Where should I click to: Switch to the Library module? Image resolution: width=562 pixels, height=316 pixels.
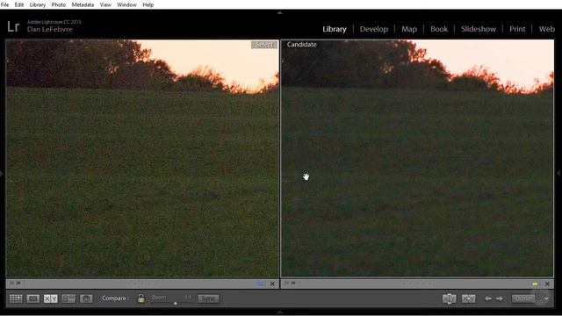coord(335,29)
